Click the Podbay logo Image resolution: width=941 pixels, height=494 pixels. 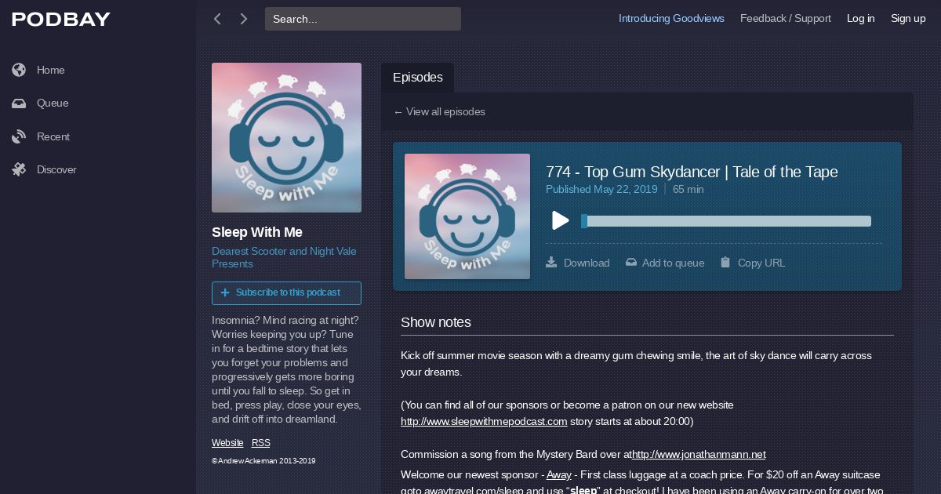tap(61, 20)
